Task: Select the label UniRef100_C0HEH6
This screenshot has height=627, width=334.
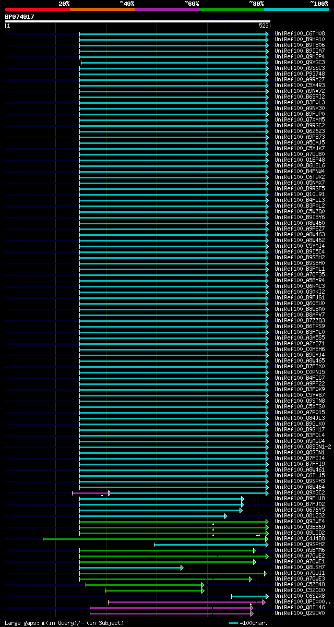Action: [x=300, y=349]
